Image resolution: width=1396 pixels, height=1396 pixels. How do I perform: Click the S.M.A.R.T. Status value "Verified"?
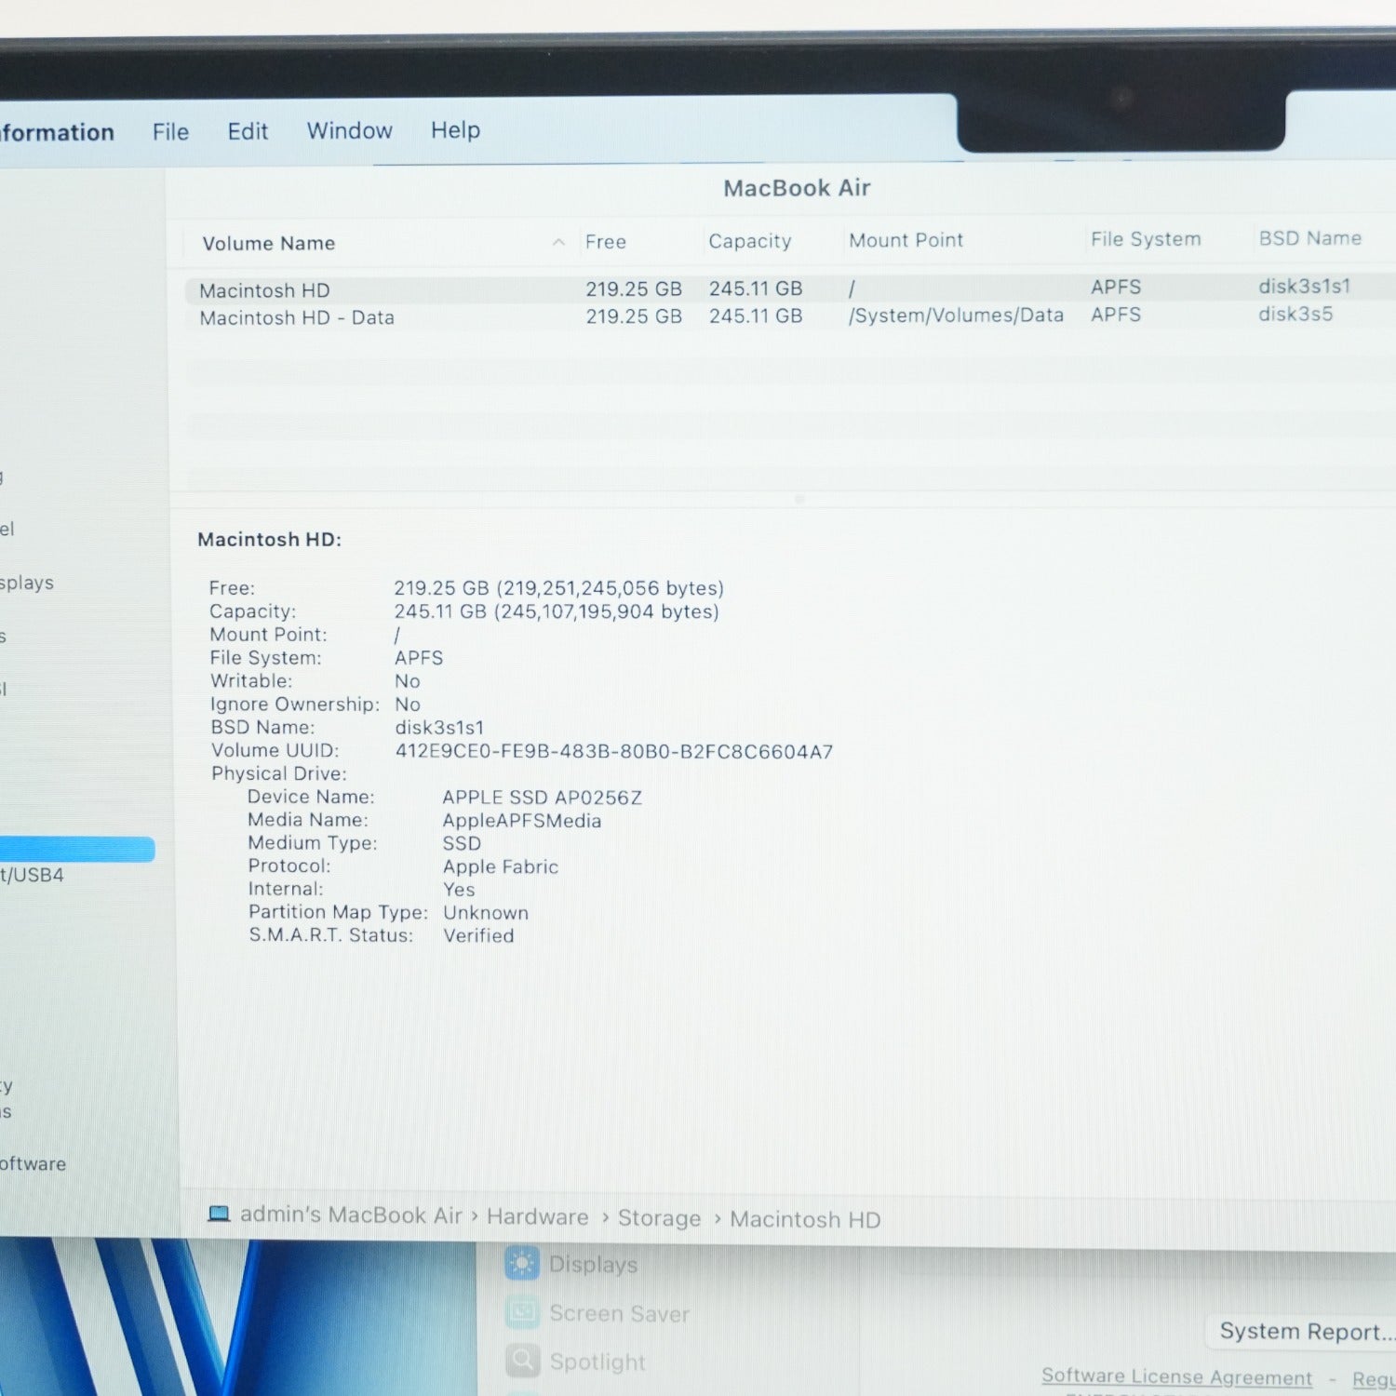coord(478,935)
